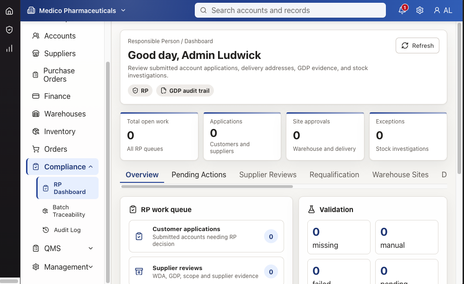Expand the Management menu section
The image size is (464, 284).
click(91, 267)
